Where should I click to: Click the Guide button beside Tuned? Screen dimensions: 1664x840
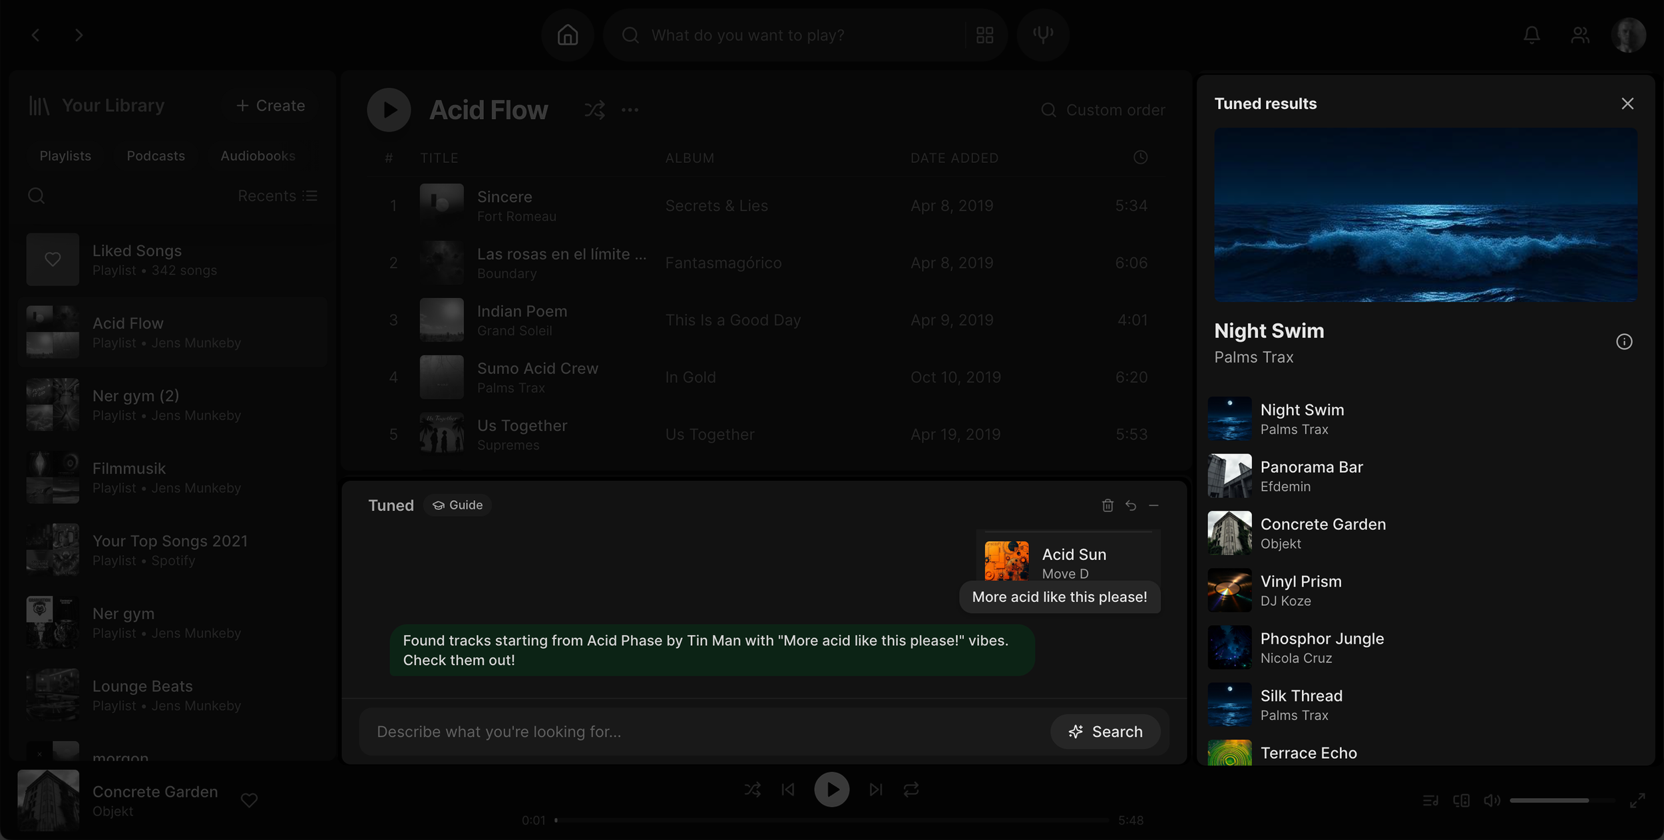(458, 505)
